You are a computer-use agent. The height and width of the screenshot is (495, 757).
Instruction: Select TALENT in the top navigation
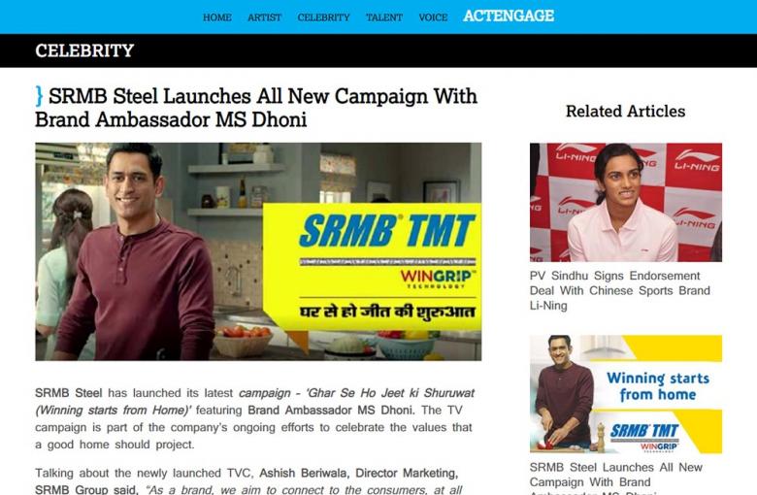pyautogui.click(x=384, y=17)
